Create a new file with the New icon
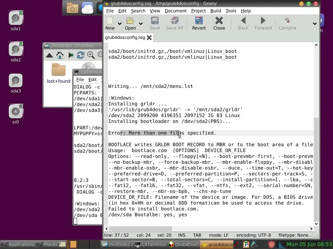This screenshot has width=333, height=249. pyautogui.click(x=110, y=21)
